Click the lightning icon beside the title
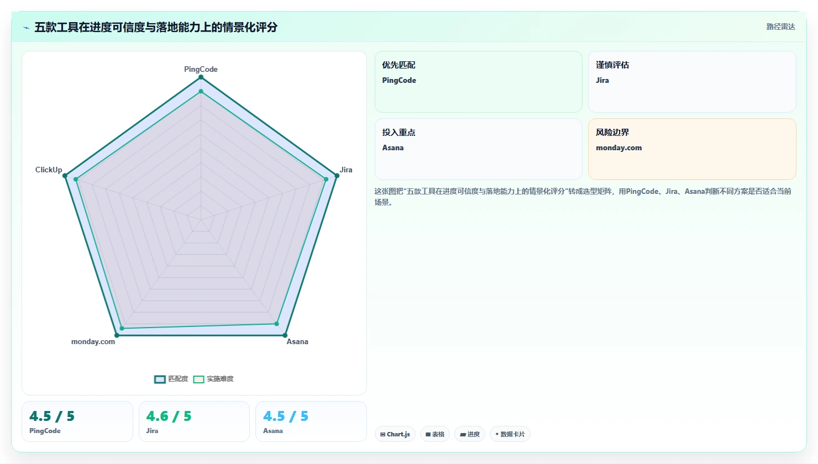 (26, 28)
